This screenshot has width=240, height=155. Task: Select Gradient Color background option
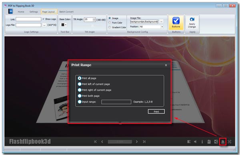pyautogui.click(x=110, y=27)
